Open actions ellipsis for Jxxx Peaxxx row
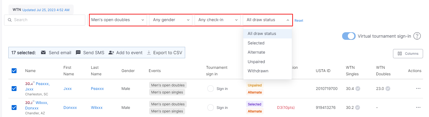 (418, 89)
